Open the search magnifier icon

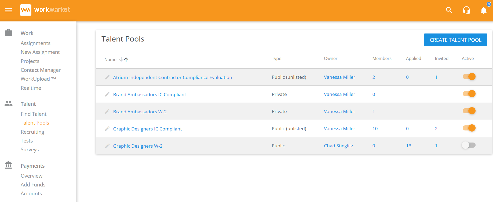coord(449,10)
